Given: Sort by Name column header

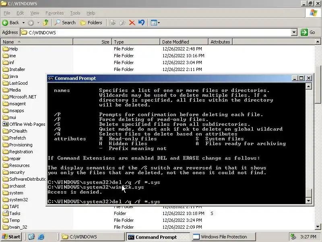Looking at the screenshot, I should click(x=37, y=42).
